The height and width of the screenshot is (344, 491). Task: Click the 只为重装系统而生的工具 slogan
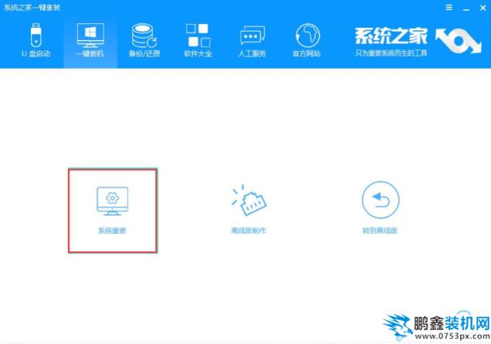(x=391, y=53)
